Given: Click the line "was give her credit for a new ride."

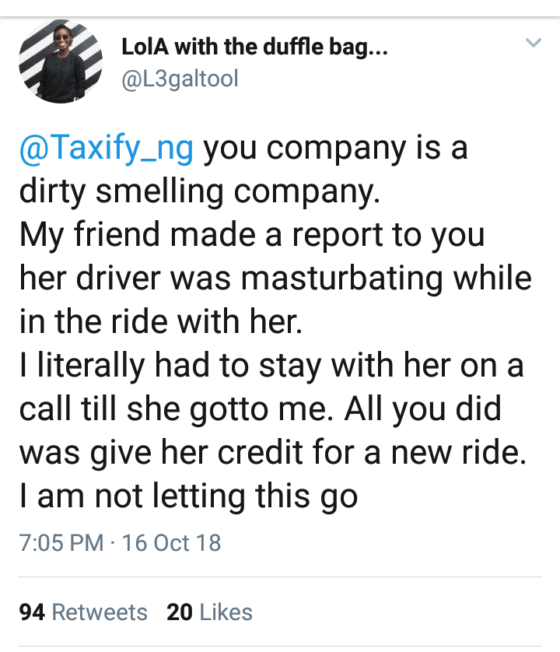Looking at the screenshot, I should pyautogui.click(x=272, y=452).
